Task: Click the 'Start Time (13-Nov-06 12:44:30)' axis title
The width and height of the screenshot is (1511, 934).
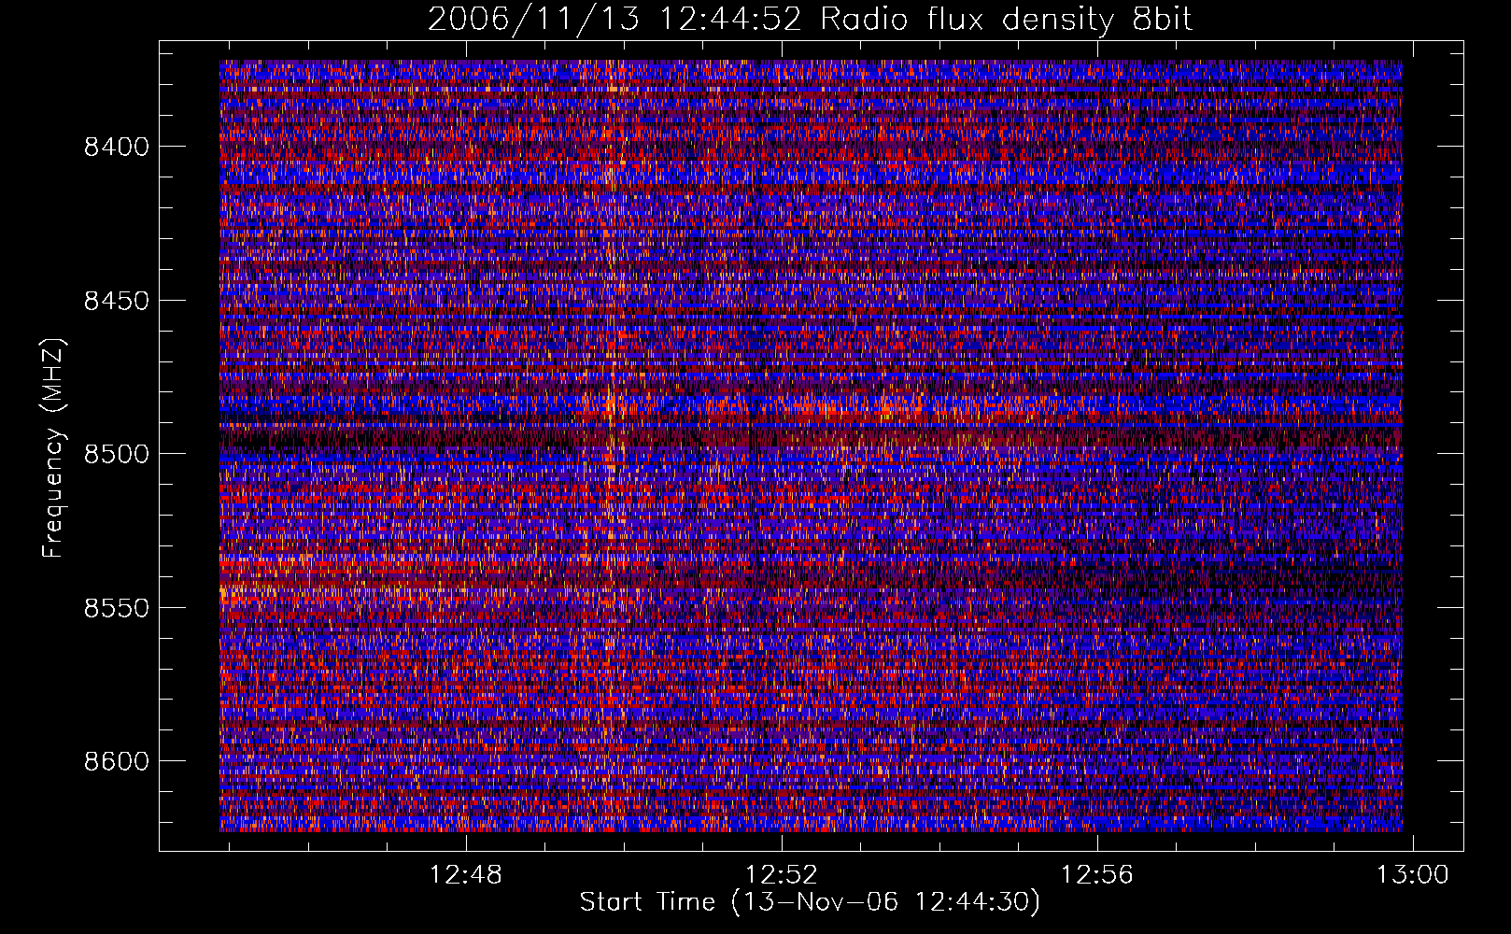Action: click(810, 902)
